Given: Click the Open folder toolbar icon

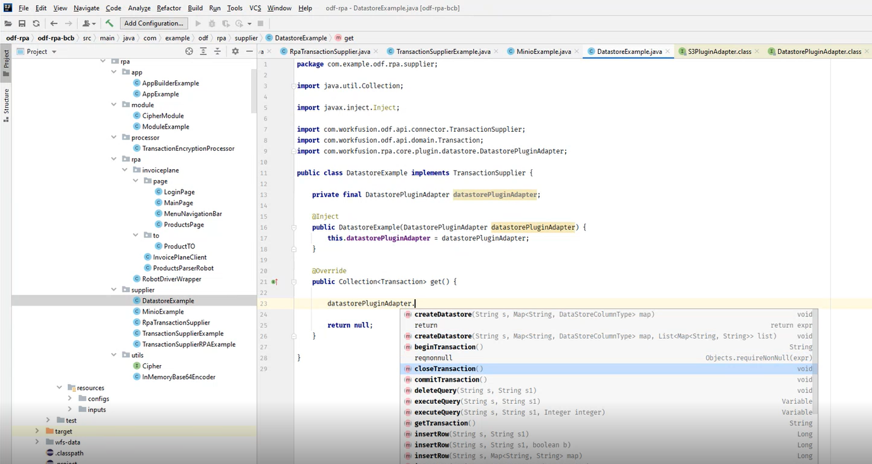Looking at the screenshot, I should coord(8,23).
